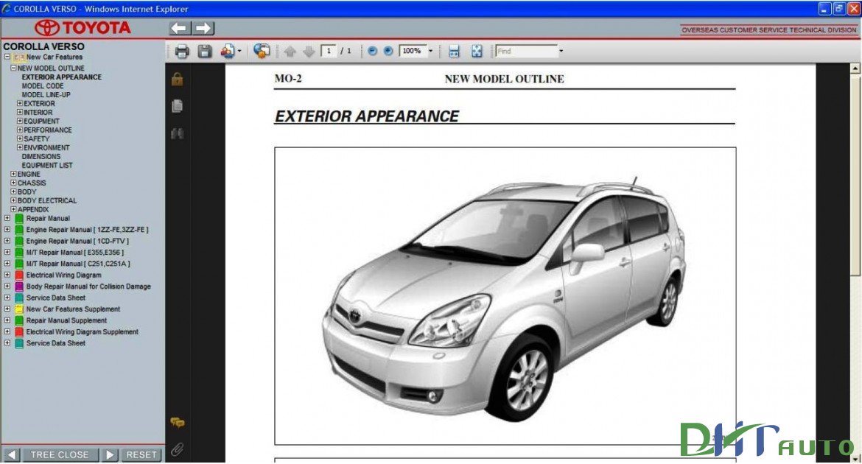Image resolution: width=862 pixels, height=464 pixels.
Task: Click the page number input field
Action: click(x=328, y=51)
